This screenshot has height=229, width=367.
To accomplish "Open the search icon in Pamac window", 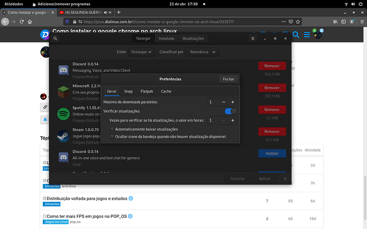I will point(55,39).
